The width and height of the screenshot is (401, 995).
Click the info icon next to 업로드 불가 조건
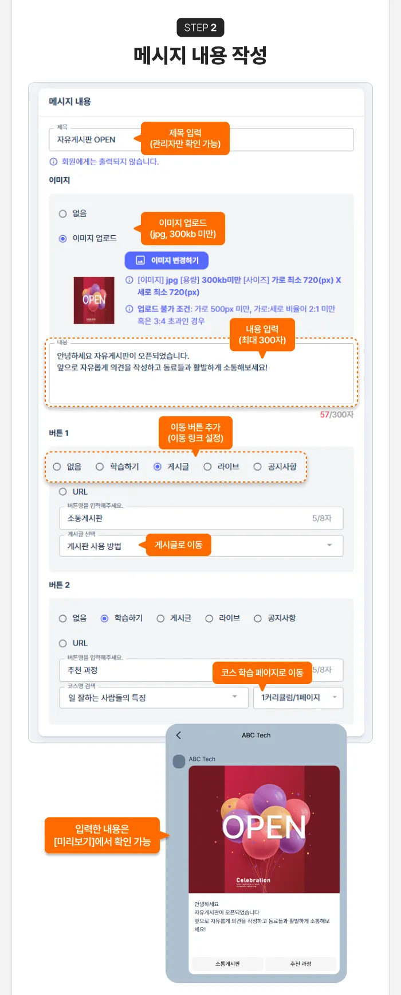(x=129, y=309)
